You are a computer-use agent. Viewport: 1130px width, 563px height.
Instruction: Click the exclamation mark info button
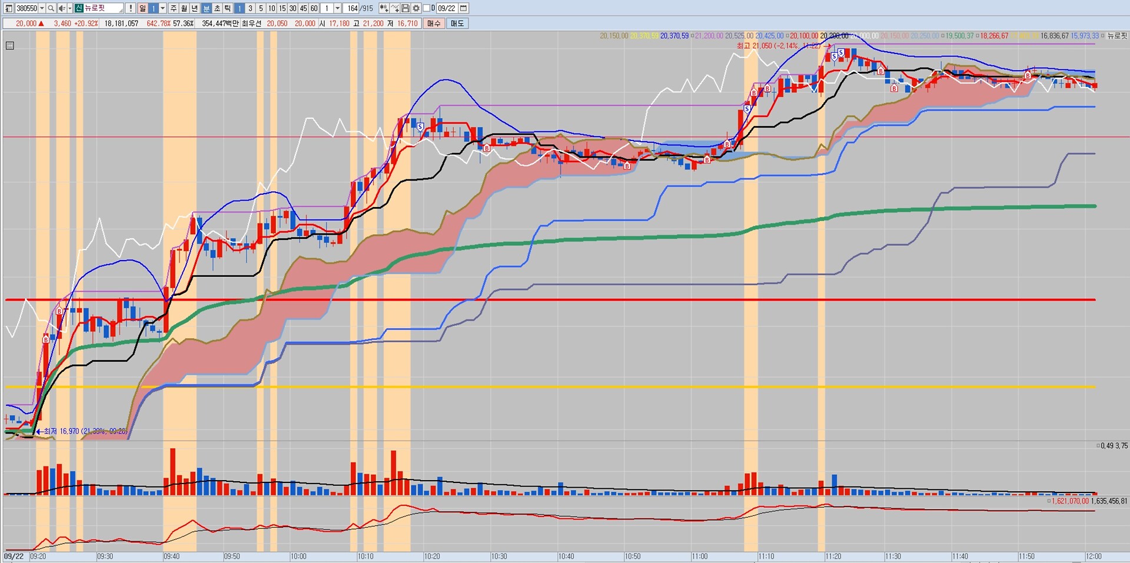tap(131, 8)
